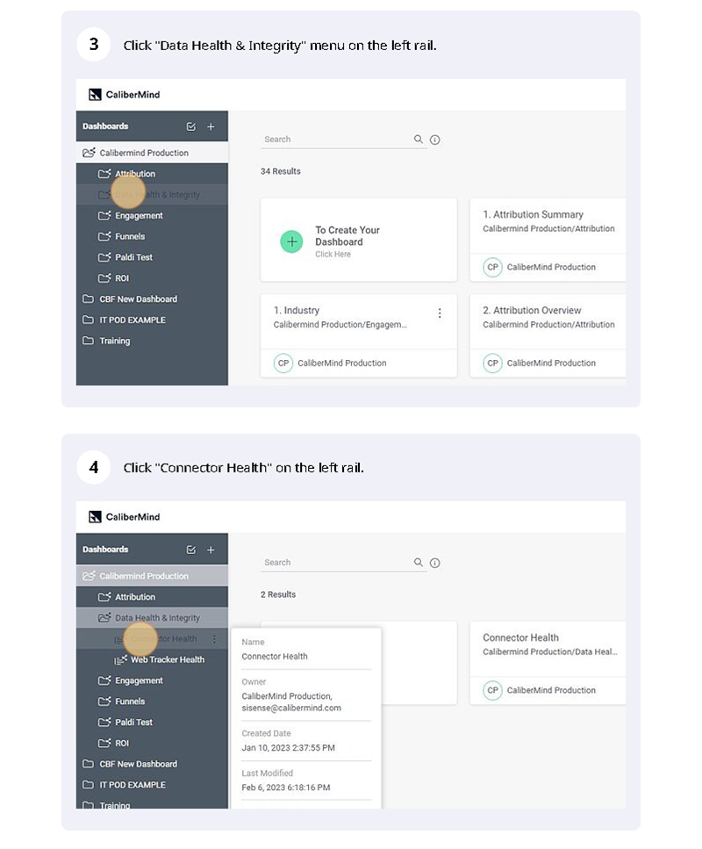The image size is (702, 849).
Task: Click the CP avatar on the 2. Attribution Overview card
Action: 492,363
